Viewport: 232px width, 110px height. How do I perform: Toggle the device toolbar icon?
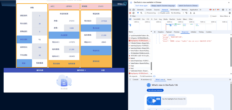pos(133,10)
